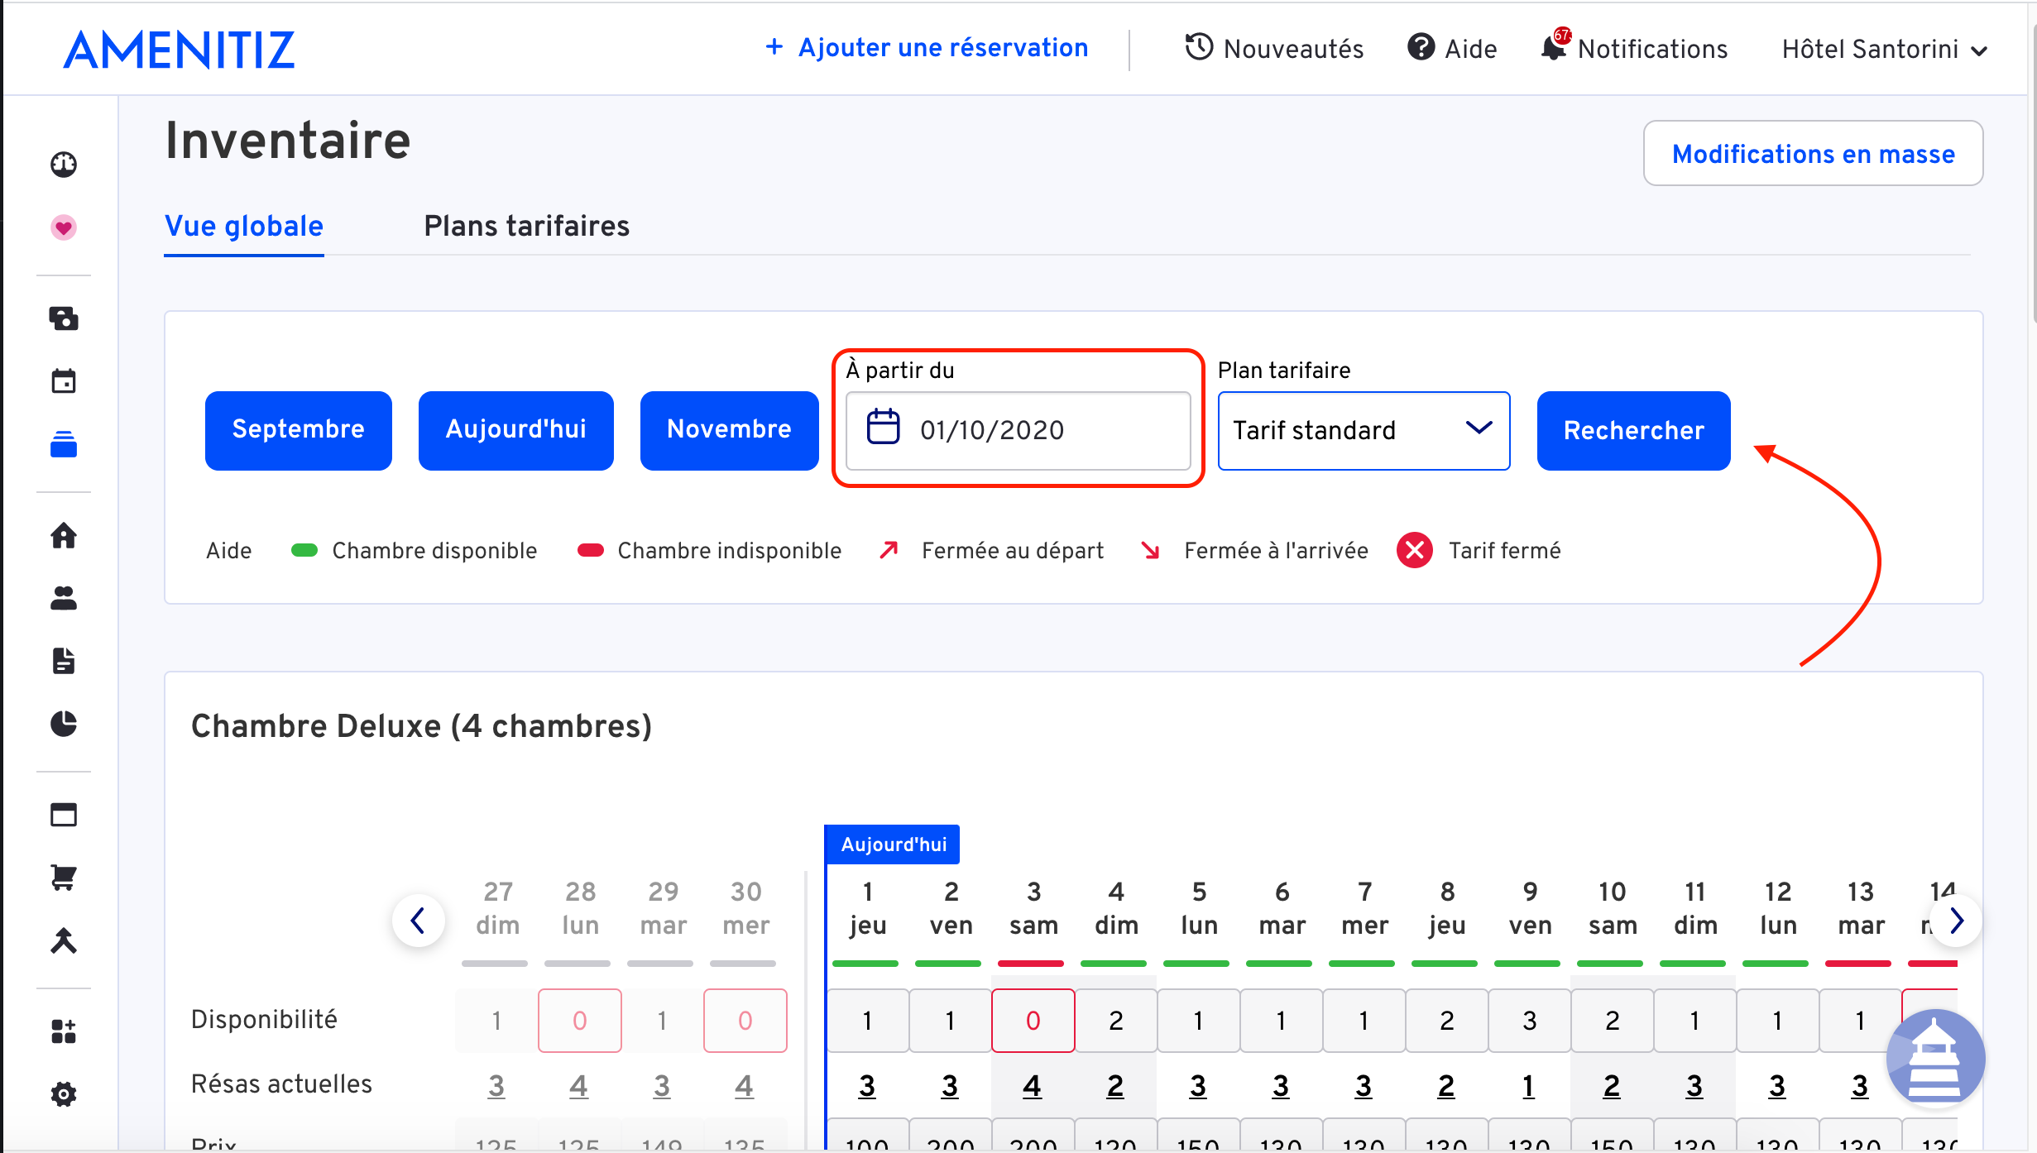Screen dimensions: 2037x1153
Task: Open the pie chart reports icon
Action: coord(64,724)
